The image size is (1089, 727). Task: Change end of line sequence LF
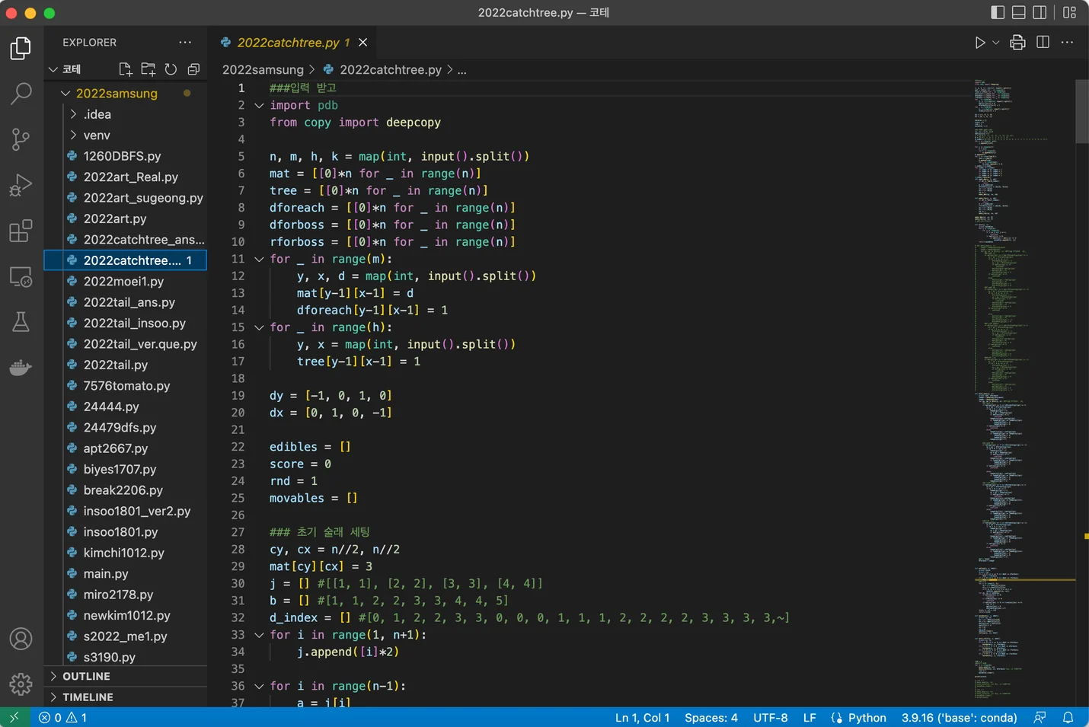[810, 717]
